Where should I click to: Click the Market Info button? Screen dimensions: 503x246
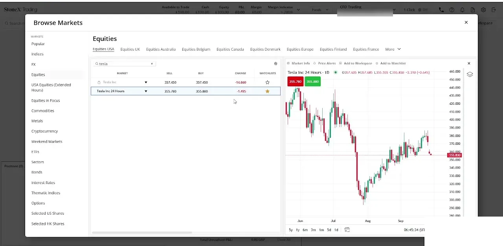point(298,63)
